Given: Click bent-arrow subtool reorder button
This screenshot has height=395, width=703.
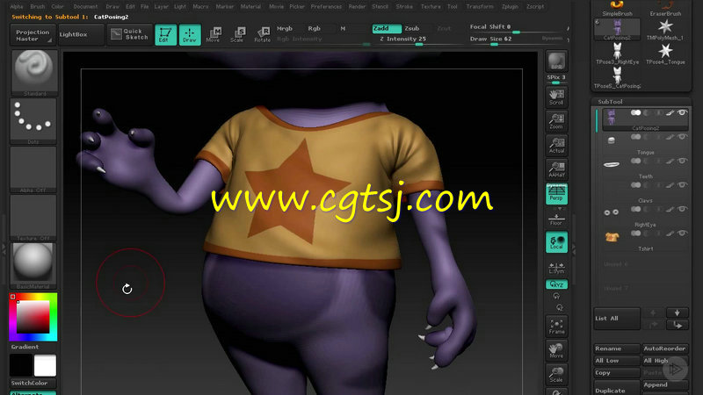Looking at the screenshot, I should [x=677, y=325].
